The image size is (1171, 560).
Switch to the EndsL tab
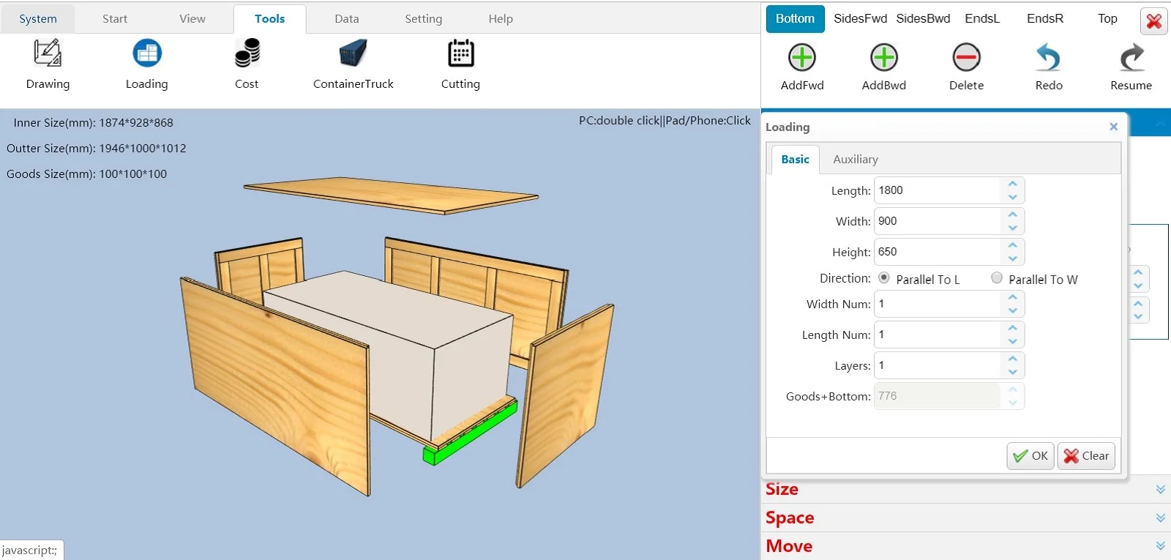pyautogui.click(x=982, y=19)
